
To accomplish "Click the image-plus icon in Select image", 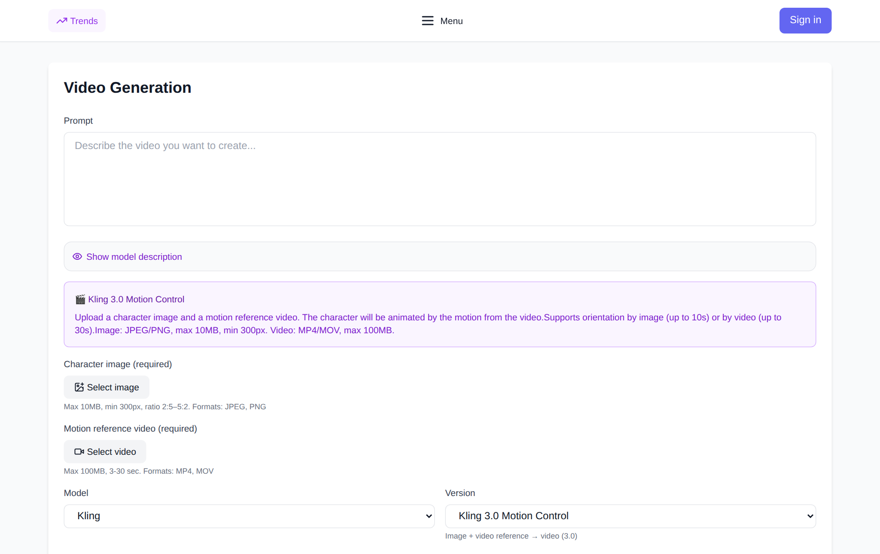I will [79, 387].
